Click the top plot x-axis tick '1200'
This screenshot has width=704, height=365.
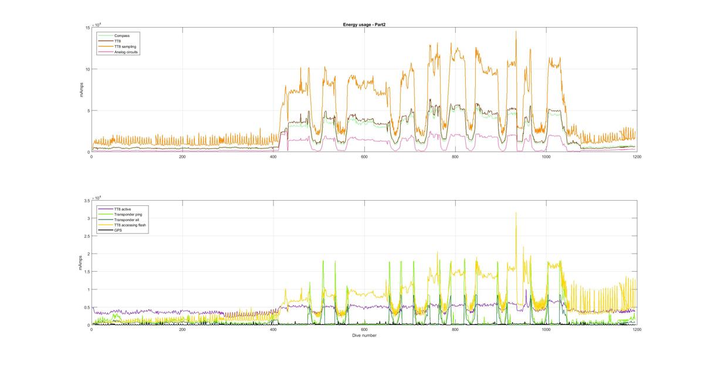click(x=637, y=157)
